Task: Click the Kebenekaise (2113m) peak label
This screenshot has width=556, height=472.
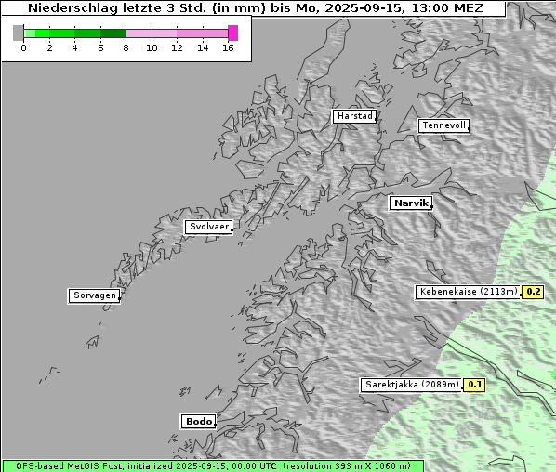Action: coord(468,292)
